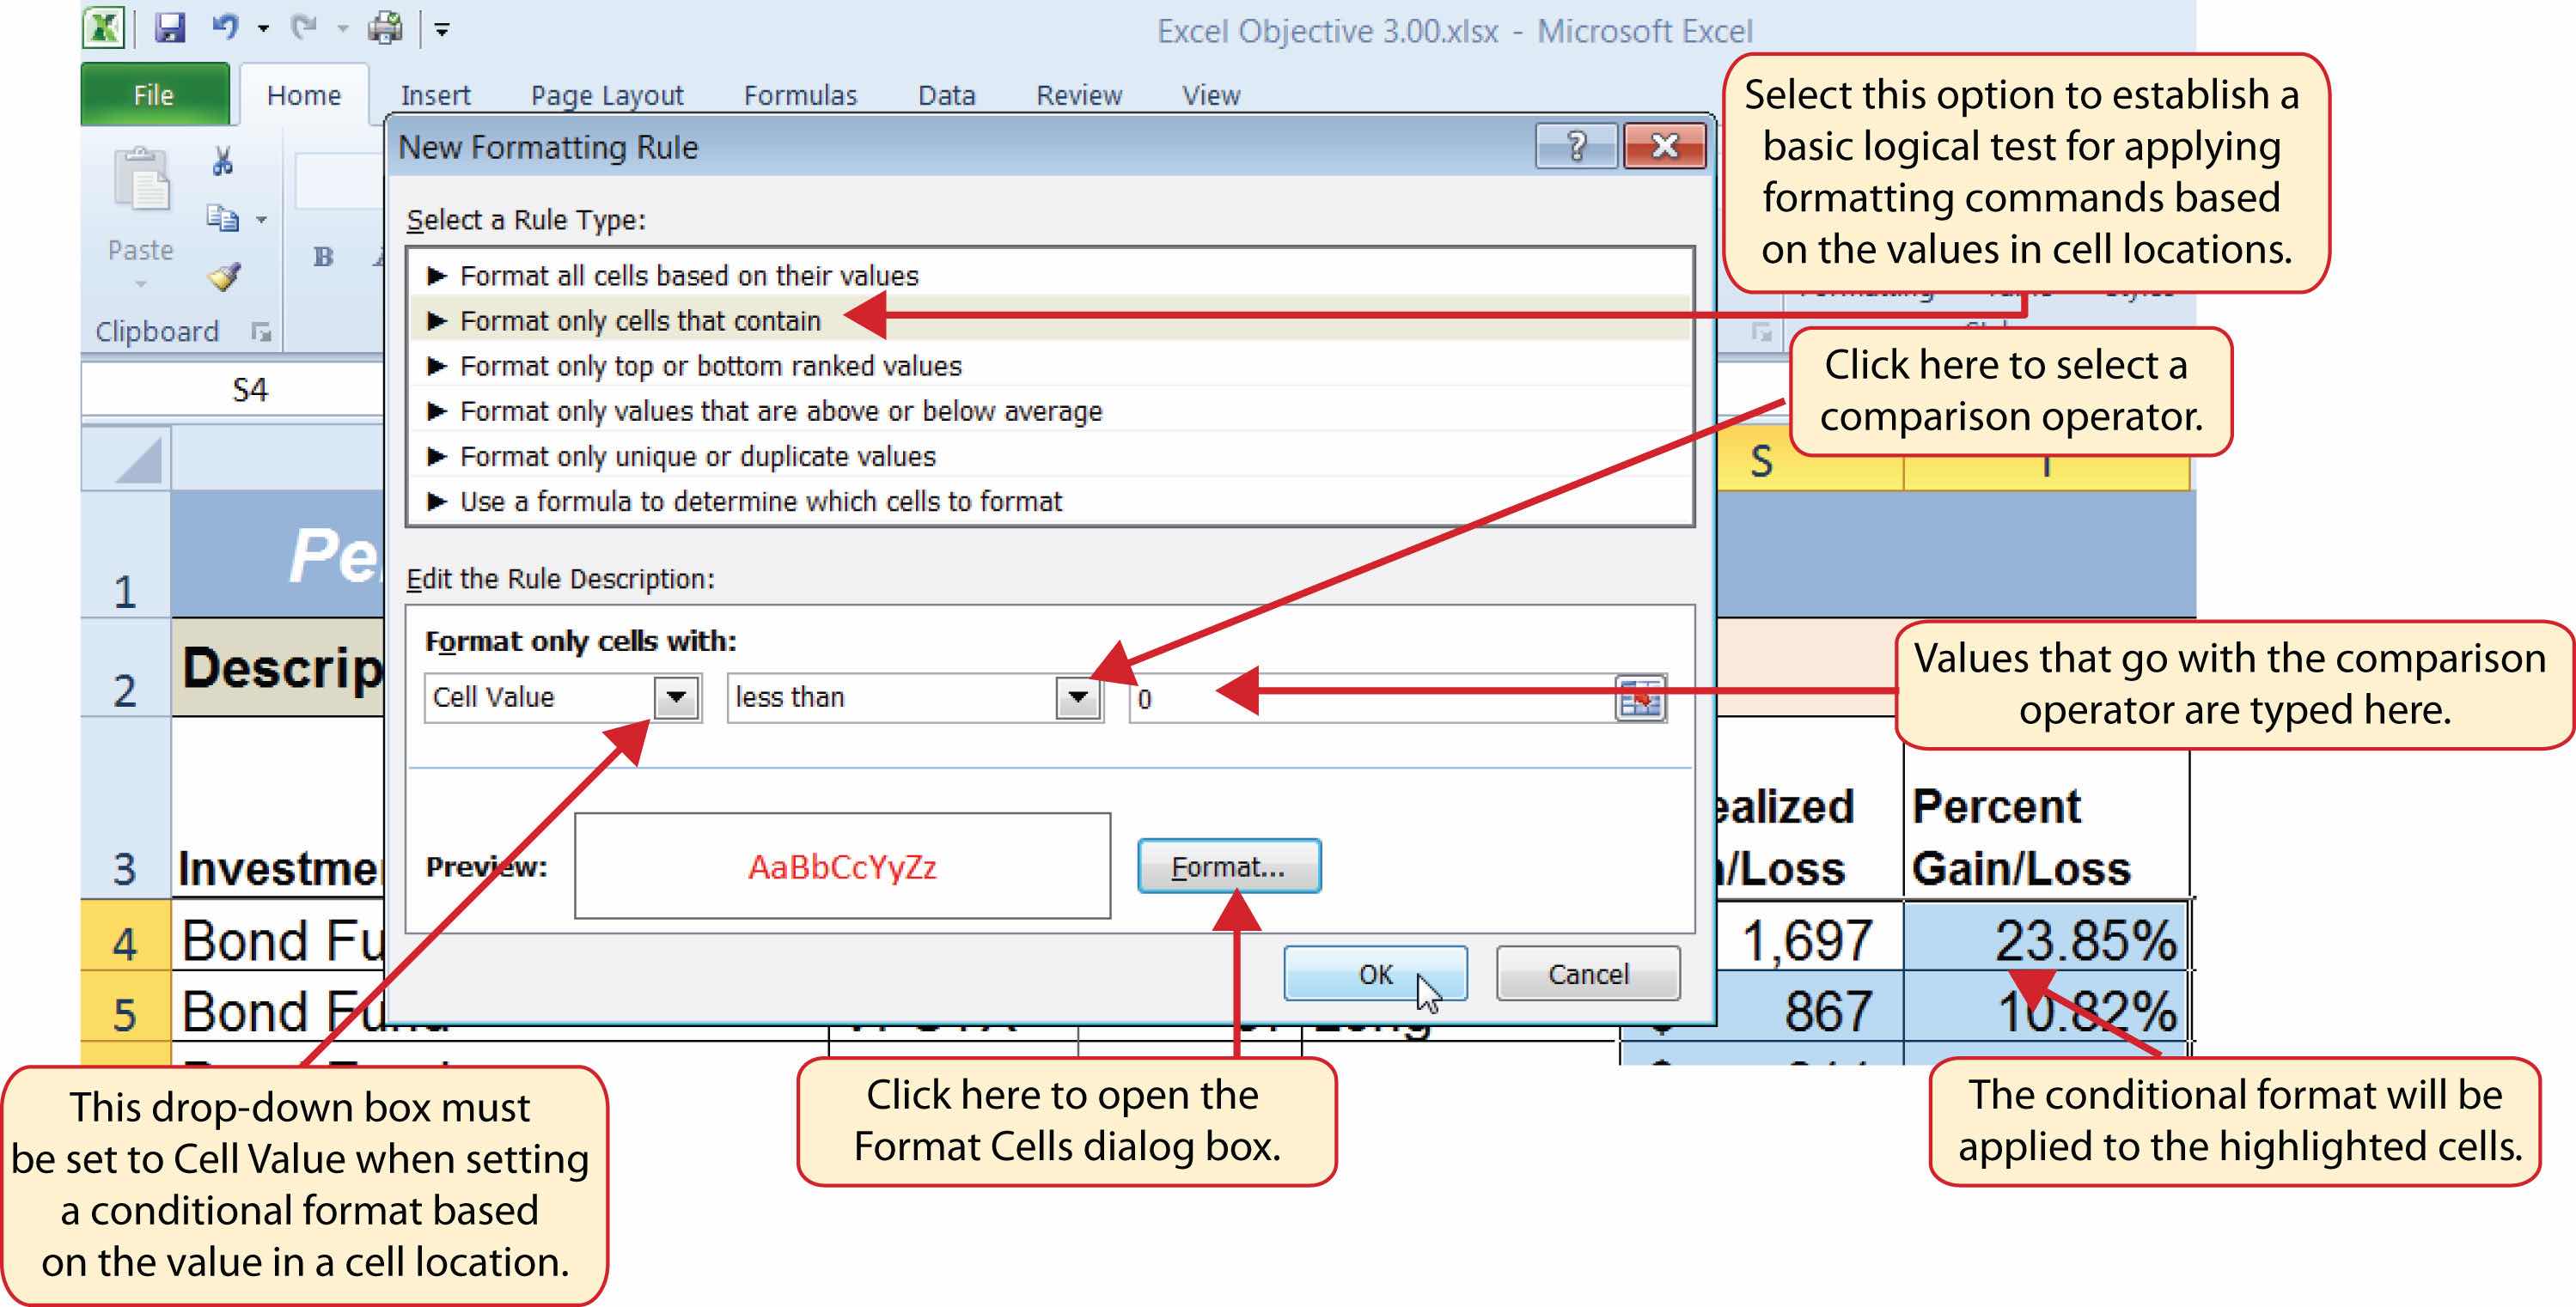Click the Save icon in quick access toolbar

point(170,28)
